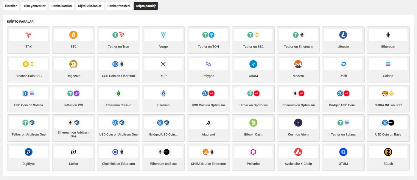Click the XRP icon
Viewport: 417px width, 180px height.
pyautogui.click(x=163, y=64)
